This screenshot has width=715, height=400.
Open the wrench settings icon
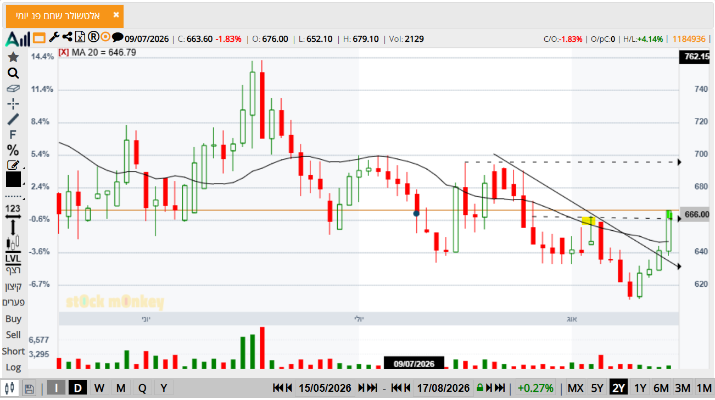[54, 37]
